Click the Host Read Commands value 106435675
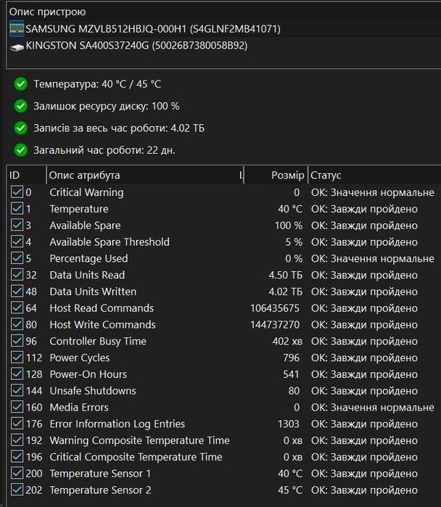This screenshot has height=507, width=441. tap(275, 308)
